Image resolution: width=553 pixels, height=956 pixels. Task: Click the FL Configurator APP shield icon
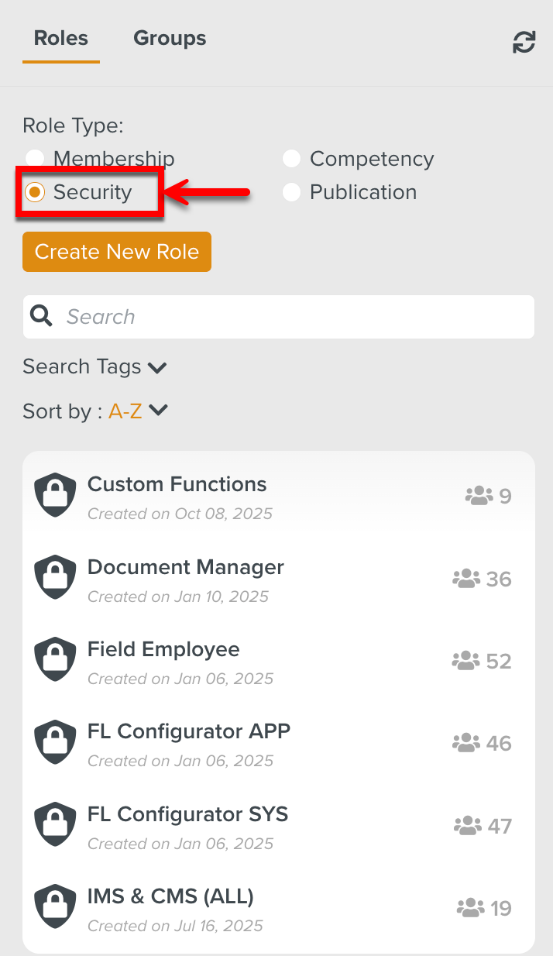(56, 742)
